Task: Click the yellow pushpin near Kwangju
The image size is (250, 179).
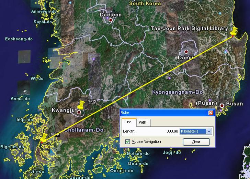Action: click(x=81, y=105)
